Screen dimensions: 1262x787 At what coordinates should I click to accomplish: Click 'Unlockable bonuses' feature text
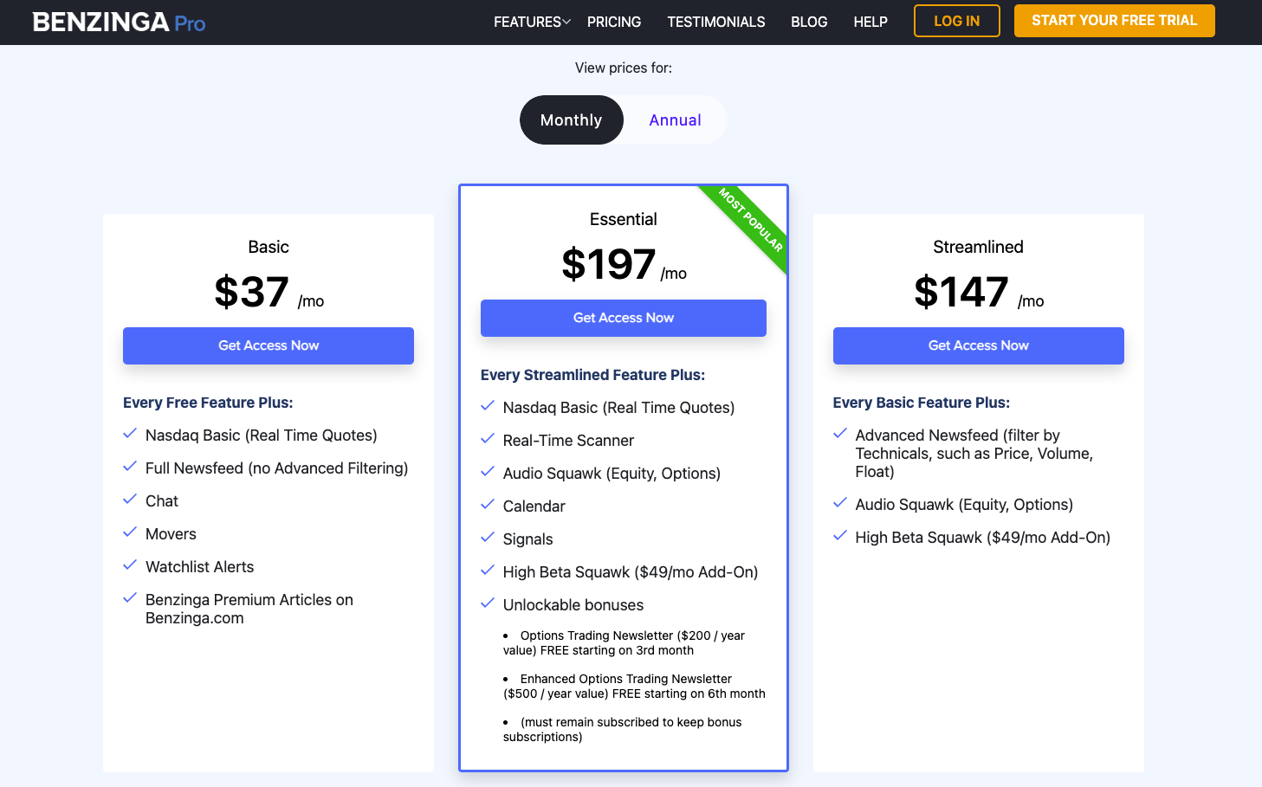click(x=573, y=605)
